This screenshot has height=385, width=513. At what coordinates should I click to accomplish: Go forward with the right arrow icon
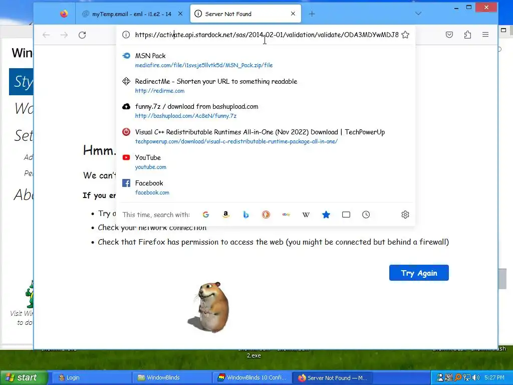(x=64, y=35)
